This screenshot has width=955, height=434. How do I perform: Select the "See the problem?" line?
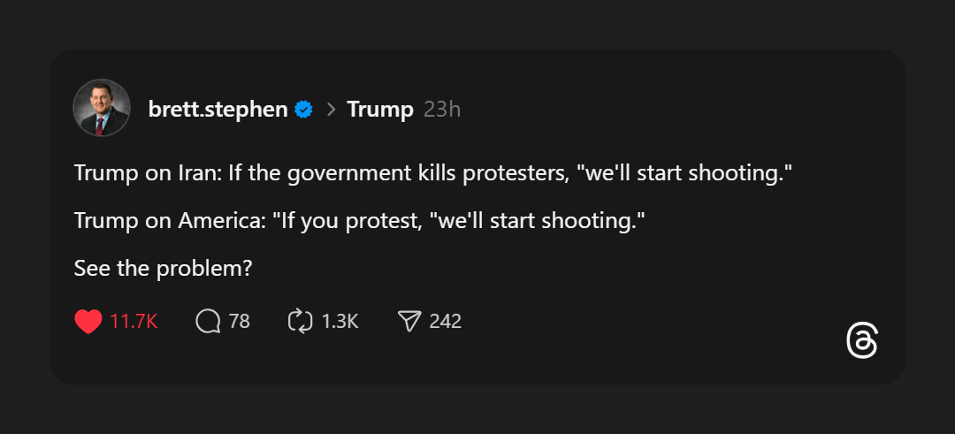pos(164,268)
